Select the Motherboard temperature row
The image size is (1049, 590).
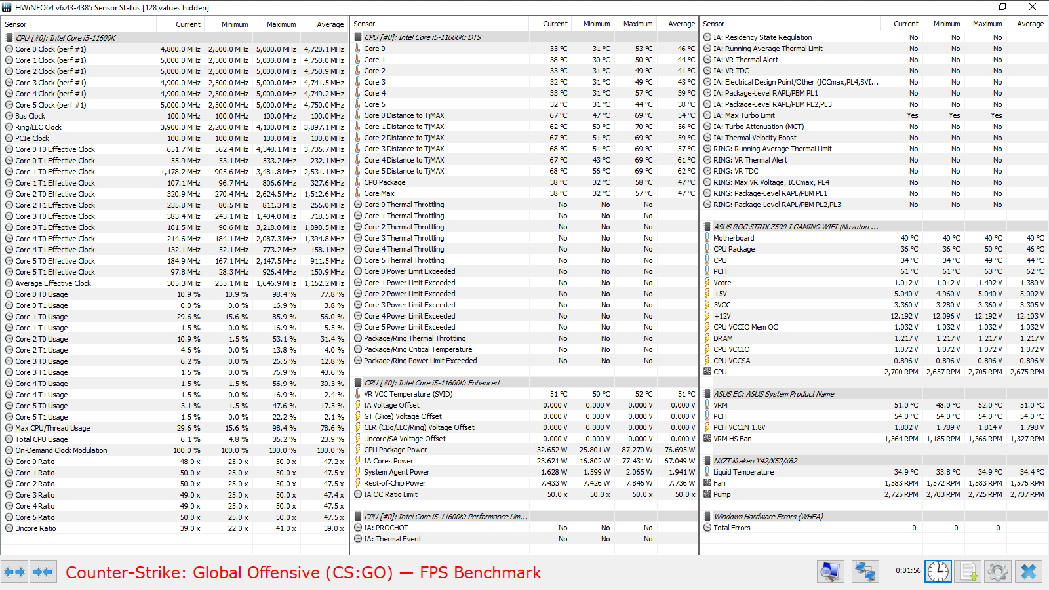[x=874, y=238]
